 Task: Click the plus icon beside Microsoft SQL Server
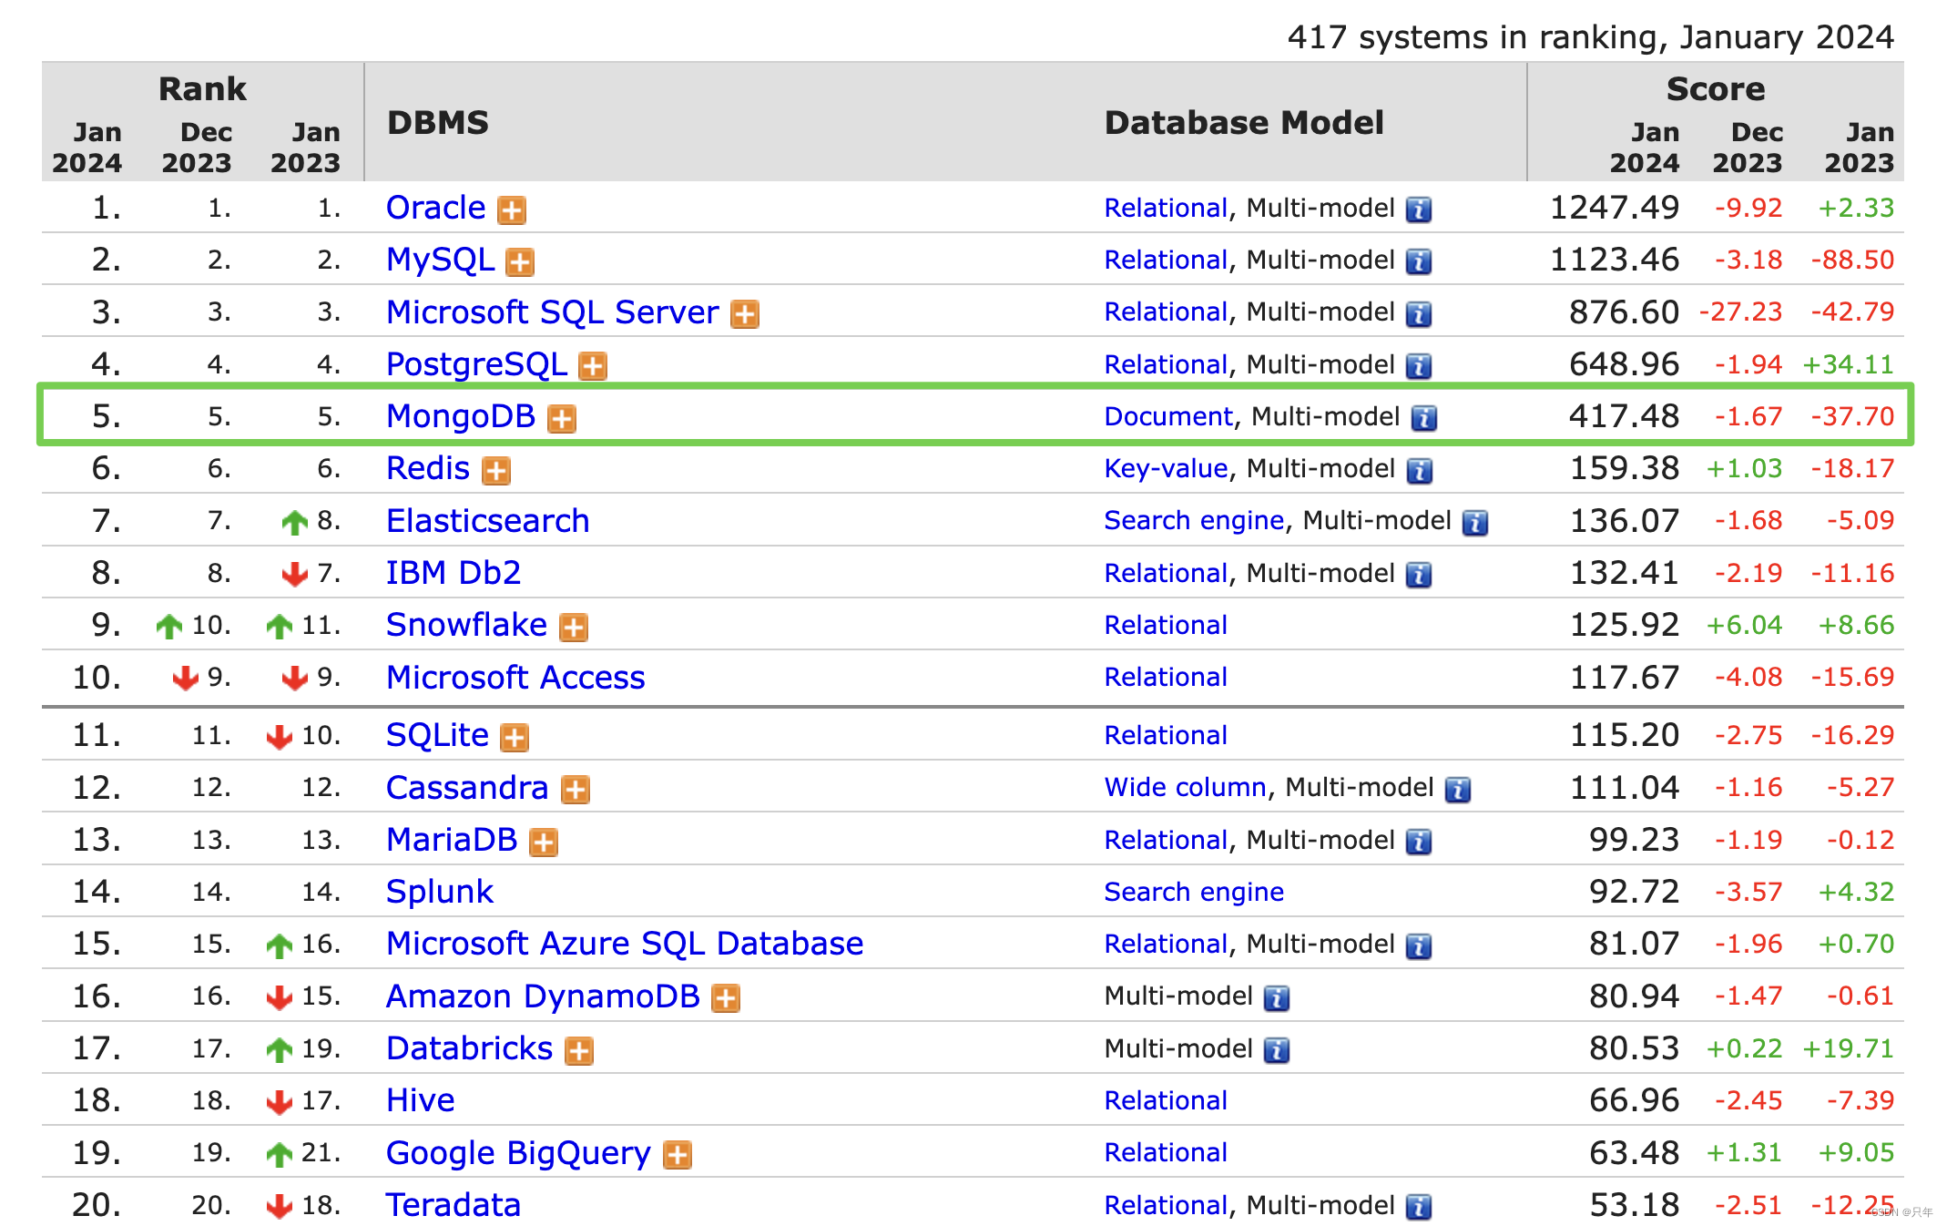pos(745,314)
